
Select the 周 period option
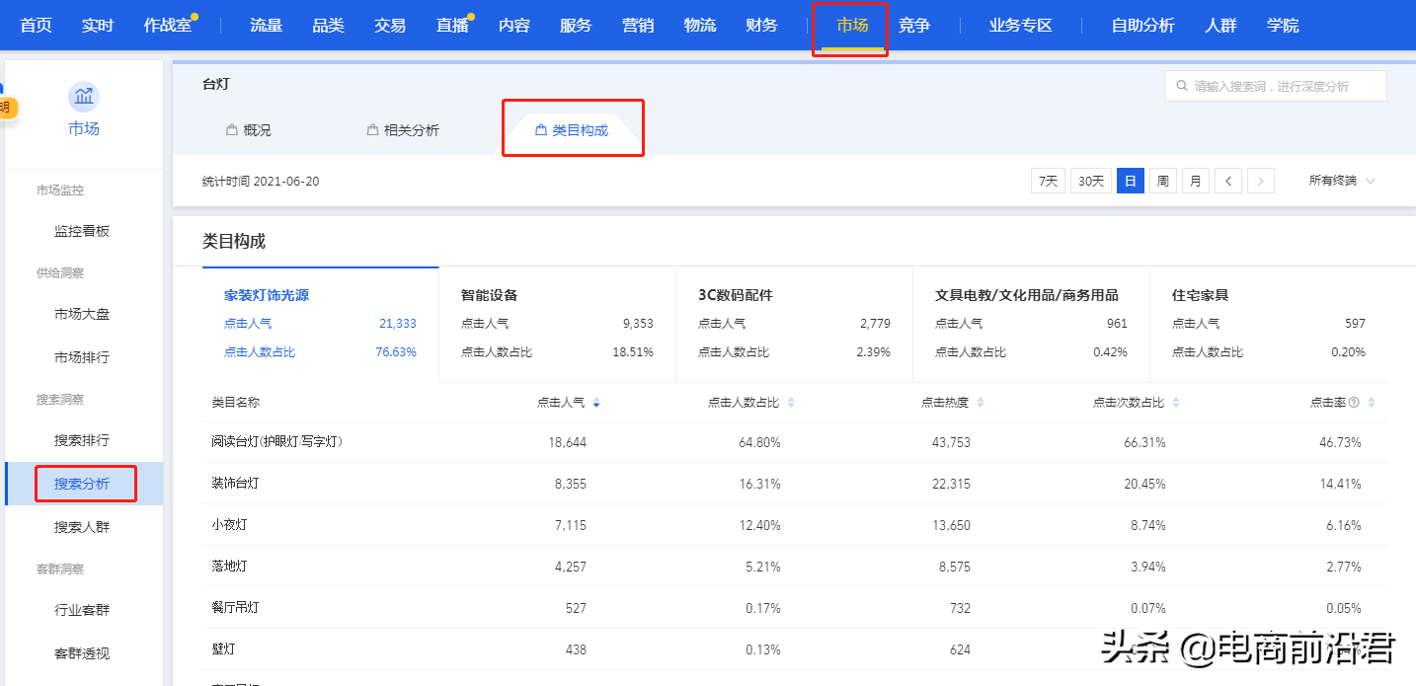click(x=1162, y=181)
